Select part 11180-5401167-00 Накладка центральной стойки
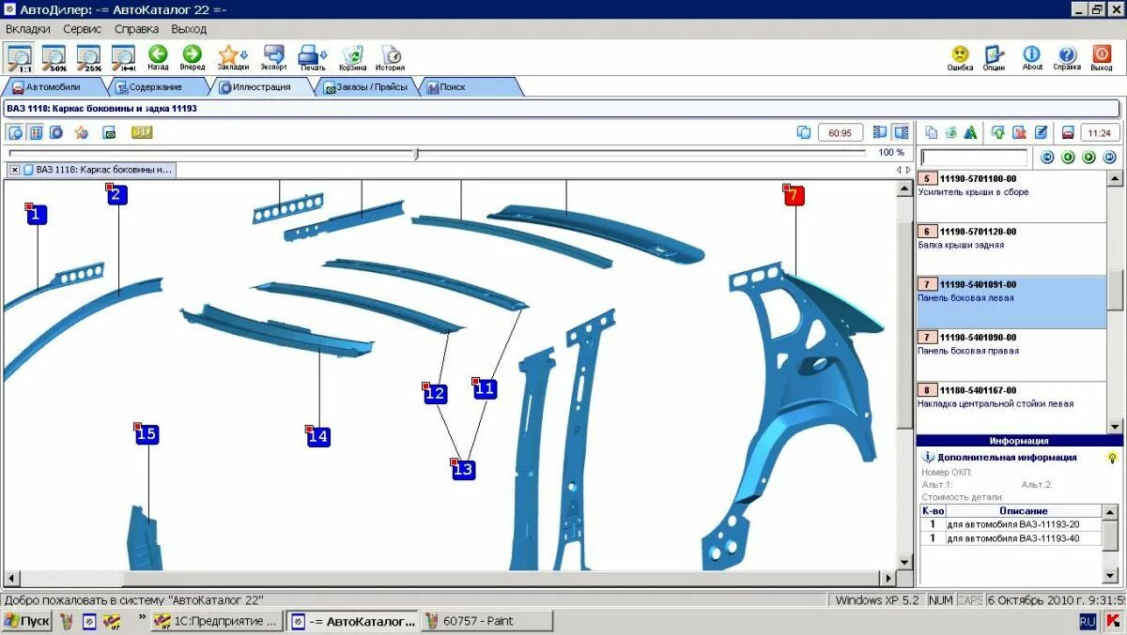Screen dimensions: 1127x635 (1011, 407)
